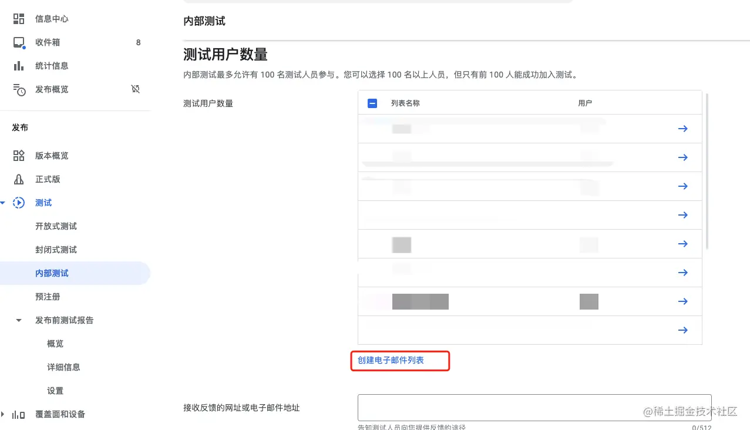Click the disabled sync icon next to 发布概览
Image resolution: width=750 pixels, height=430 pixels.
point(136,89)
